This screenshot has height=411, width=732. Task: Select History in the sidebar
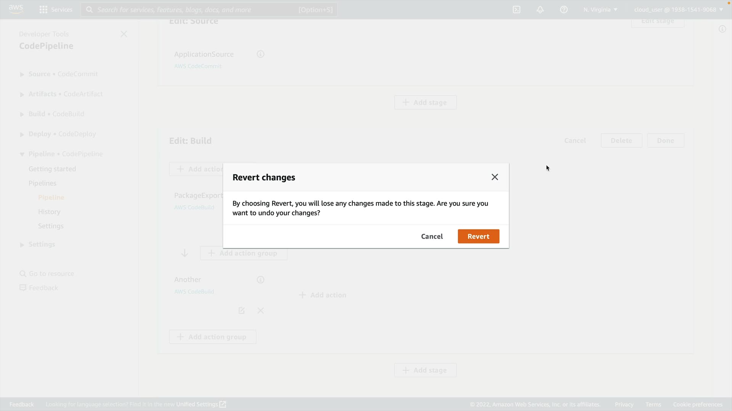pyautogui.click(x=49, y=212)
